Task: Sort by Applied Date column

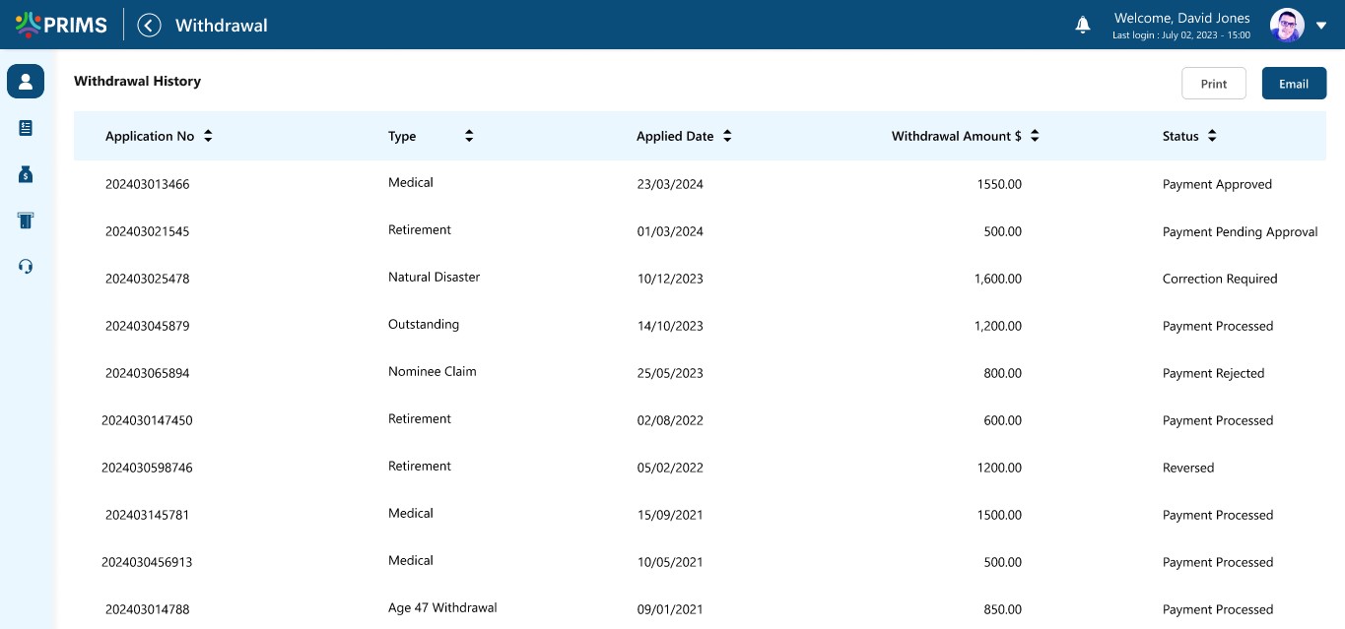Action: pos(727,137)
